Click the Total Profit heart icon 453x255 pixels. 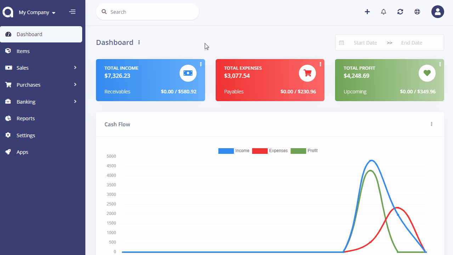427,73
